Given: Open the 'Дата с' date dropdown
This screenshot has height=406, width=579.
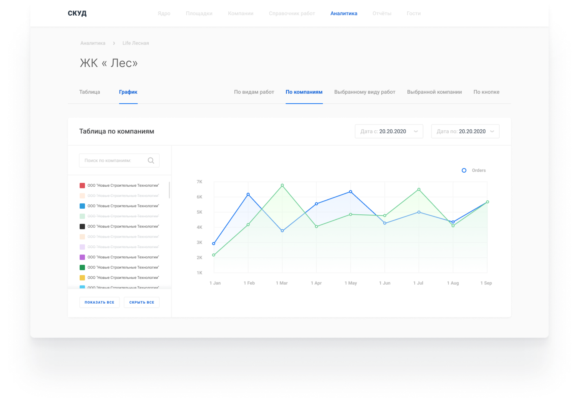Looking at the screenshot, I should pos(389,131).
